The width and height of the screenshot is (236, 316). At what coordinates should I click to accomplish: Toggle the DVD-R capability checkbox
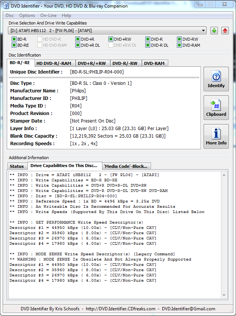[x=148, y=39]
